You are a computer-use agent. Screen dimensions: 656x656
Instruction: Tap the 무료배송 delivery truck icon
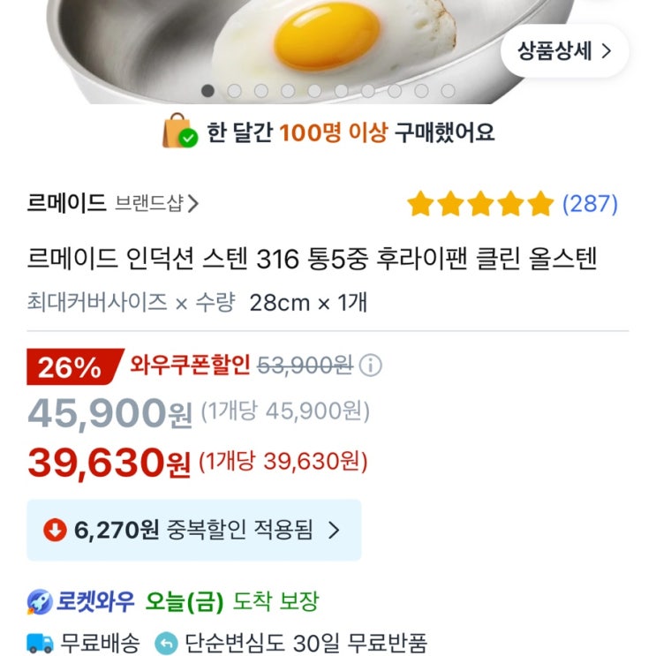pyautogui.click(x=41, y=642)
